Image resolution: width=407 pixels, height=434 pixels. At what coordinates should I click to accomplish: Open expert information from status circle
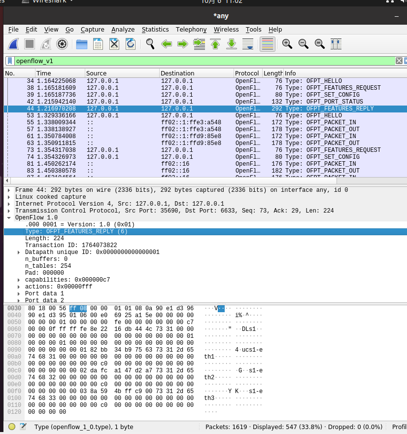pyautogui.click(x=12, y=427)
